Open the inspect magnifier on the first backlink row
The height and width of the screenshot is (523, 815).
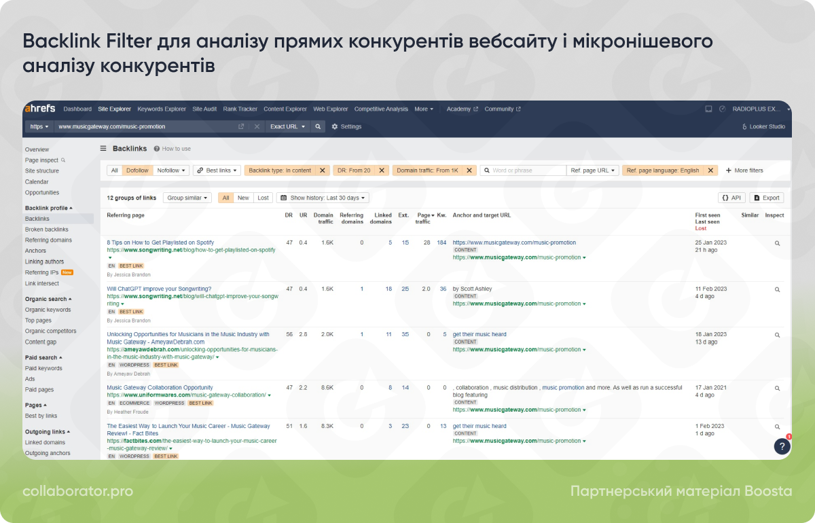pos(777,242)
